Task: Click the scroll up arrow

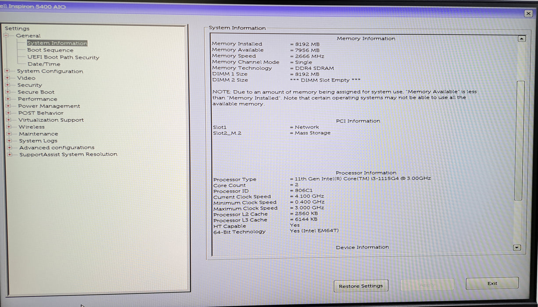Action: 521,39
